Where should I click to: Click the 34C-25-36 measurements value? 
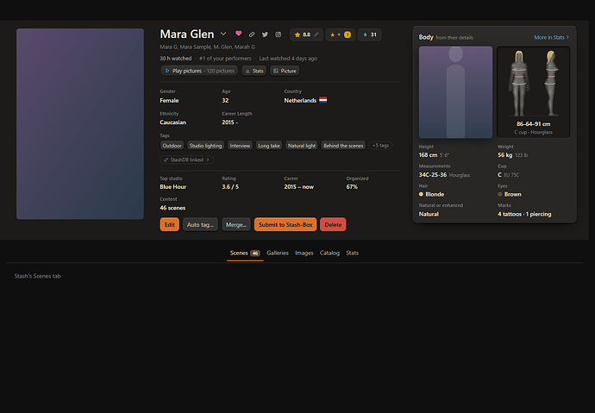433,175
